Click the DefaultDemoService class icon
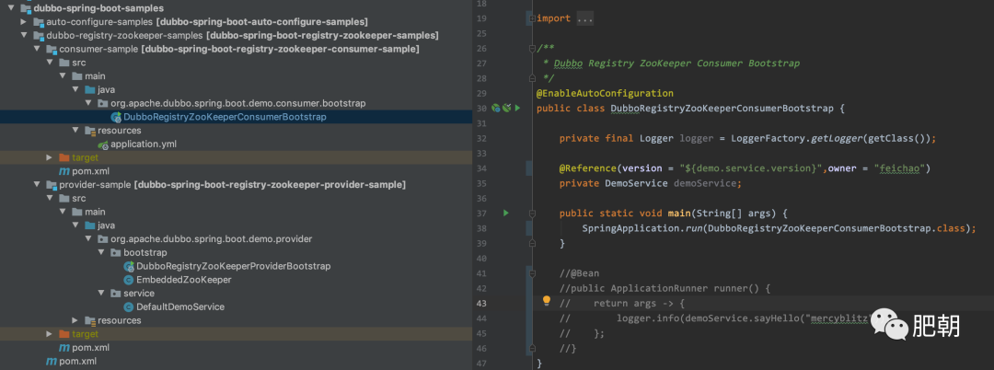 click(129, 306)
